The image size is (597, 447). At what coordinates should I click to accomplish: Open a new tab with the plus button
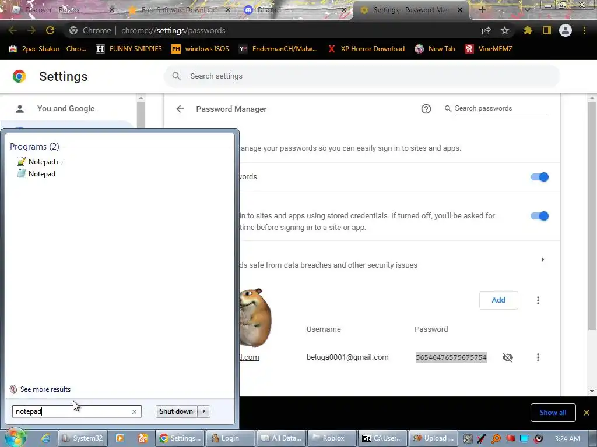pyautogui.click(x=482, y=10)
